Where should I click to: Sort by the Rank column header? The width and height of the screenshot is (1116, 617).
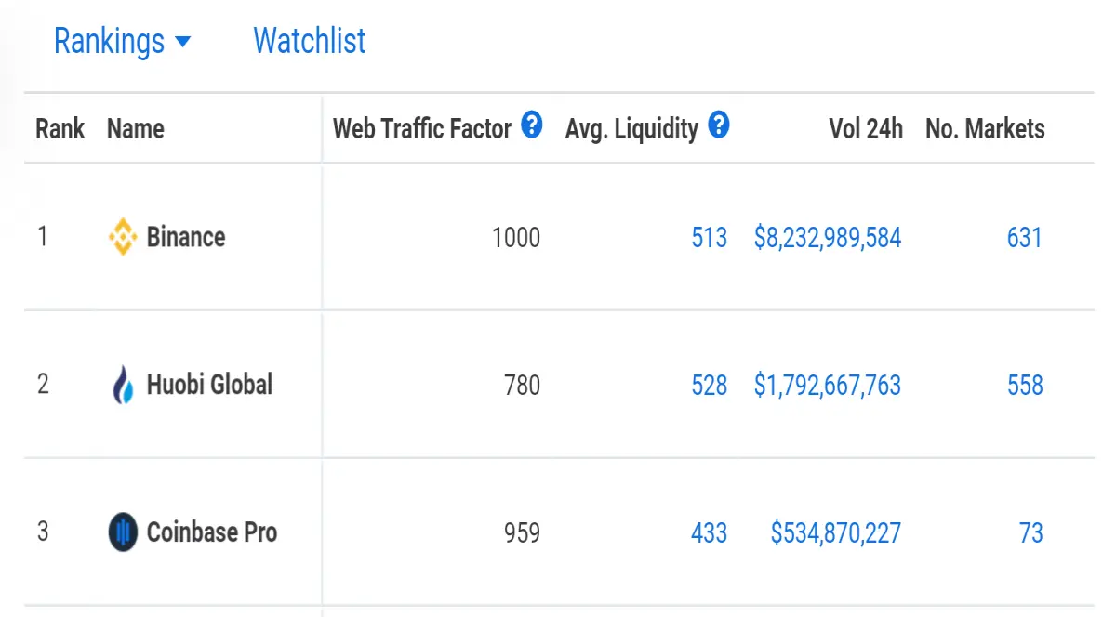click(x=60, y=128)
